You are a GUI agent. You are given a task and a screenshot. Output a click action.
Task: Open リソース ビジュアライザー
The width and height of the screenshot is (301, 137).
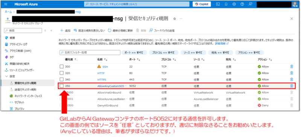coord(22,70)
